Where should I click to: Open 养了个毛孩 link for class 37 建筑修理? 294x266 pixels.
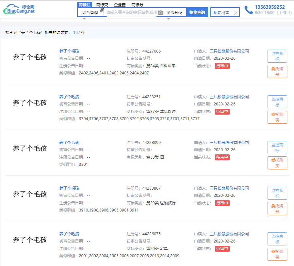click(69, 97)
